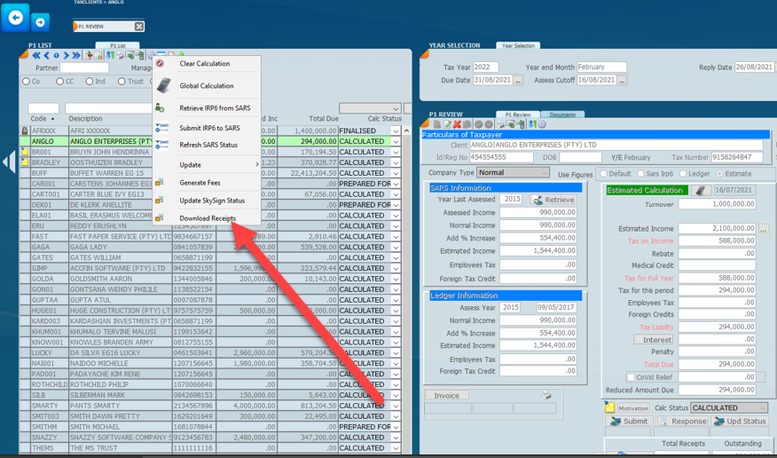Screen dimensions: 777x458
Task: Click the printer icon next to Invoice
Action: (x=546, y=395)
